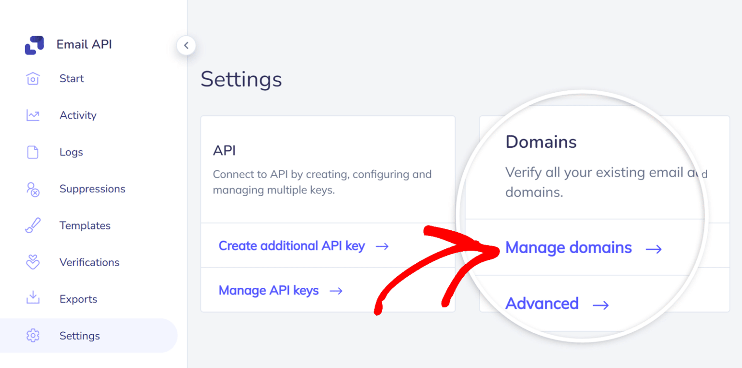Click the Email API title text
Image resolution: width=742 pixels, height=368 pixels.
coord(84,44)
